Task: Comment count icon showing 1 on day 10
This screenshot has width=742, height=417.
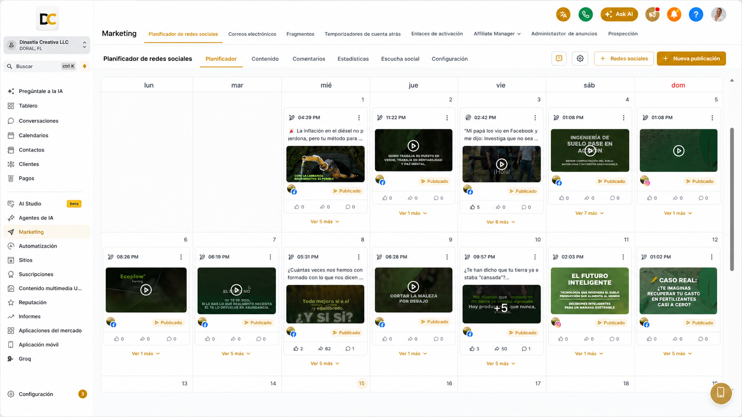Action: (524, 349)
